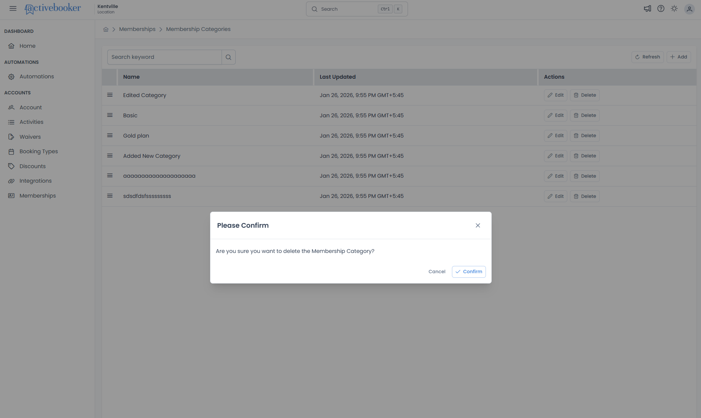Viewport: 701px width, 418px height.
Task: Toggle the light/dark theme sun icon
Action: pos(674,8)
